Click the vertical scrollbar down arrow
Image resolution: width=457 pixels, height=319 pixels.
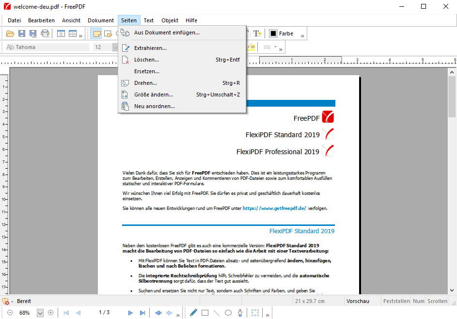(x=452, y=290)
